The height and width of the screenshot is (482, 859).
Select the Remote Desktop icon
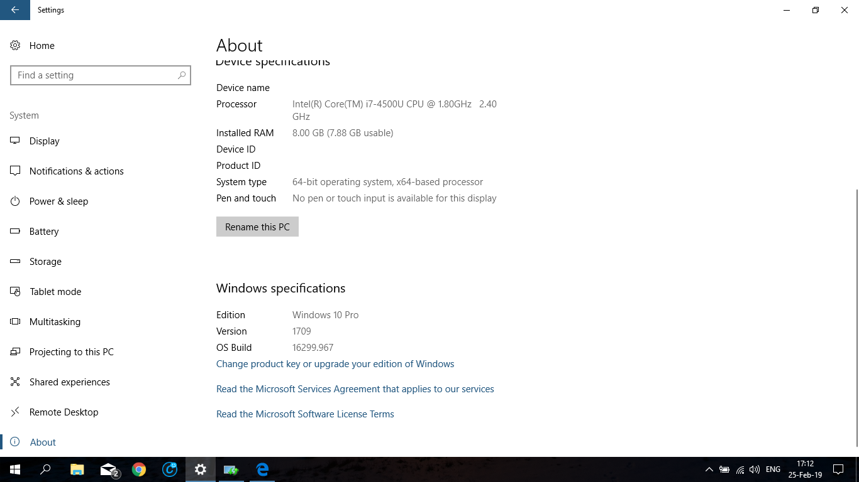[x=15, y=412]
